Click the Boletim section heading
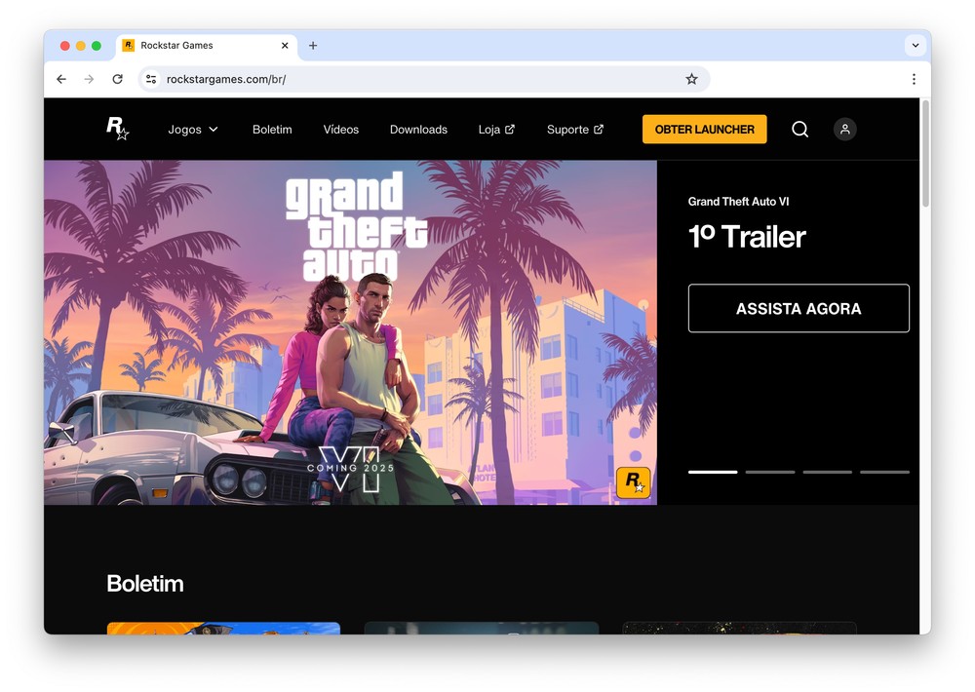975x692 pixels. [145, 583]
